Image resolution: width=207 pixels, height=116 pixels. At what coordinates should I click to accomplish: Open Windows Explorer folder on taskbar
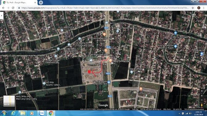tap(23, 113)
